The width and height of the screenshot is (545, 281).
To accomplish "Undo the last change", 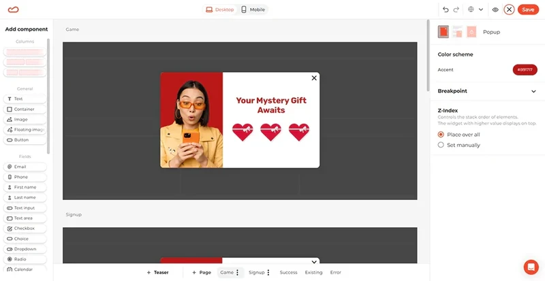I will tap(446, 10).
